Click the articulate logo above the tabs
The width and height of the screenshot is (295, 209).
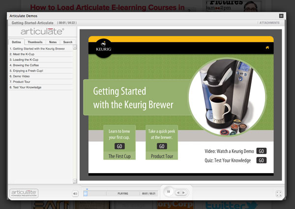(x=42, y=31)
